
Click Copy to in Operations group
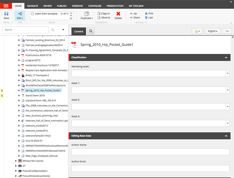[104, 14]
